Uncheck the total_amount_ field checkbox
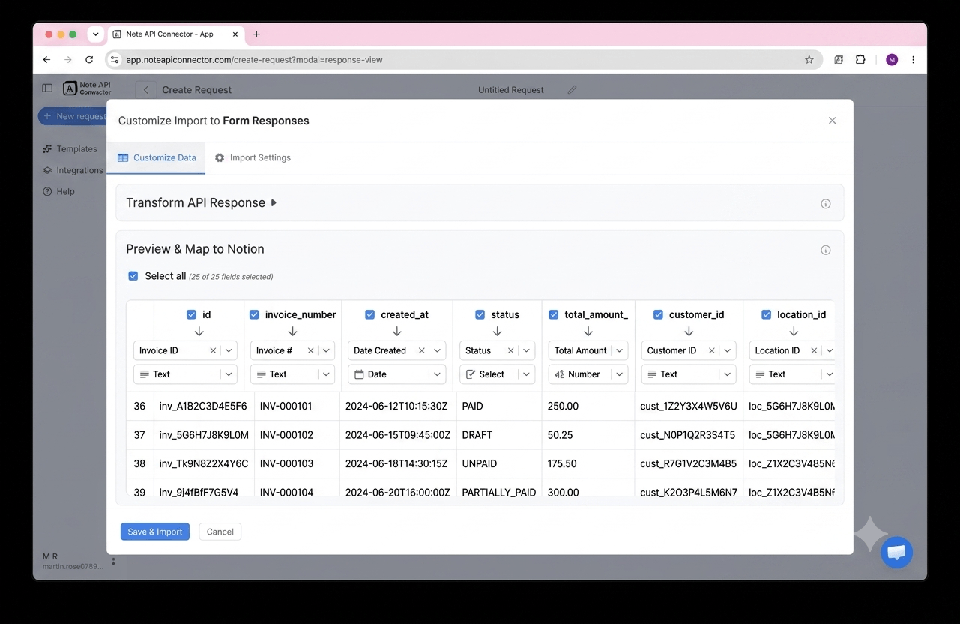 tap(553, 314)
